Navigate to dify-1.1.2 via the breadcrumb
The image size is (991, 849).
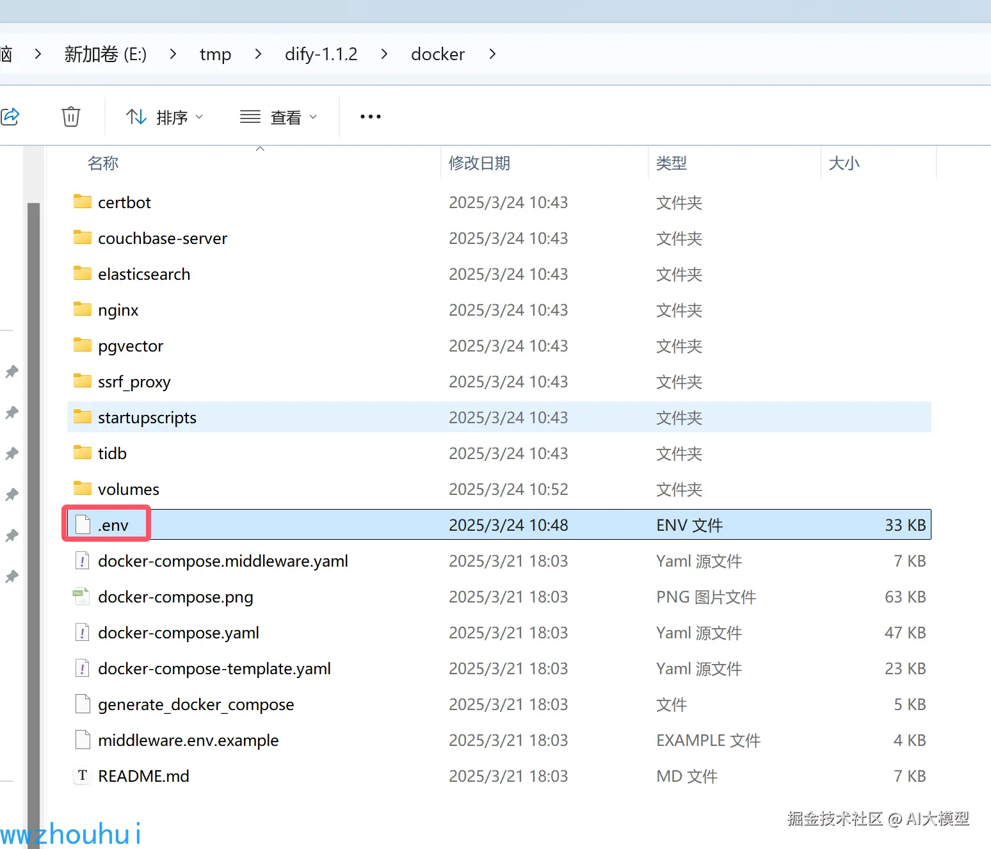[x=321, y=54]
